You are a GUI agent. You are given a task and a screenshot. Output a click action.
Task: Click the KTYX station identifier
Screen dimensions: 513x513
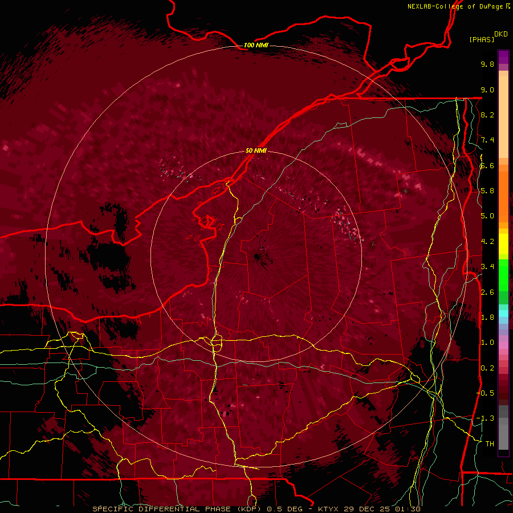coord(328,509)
